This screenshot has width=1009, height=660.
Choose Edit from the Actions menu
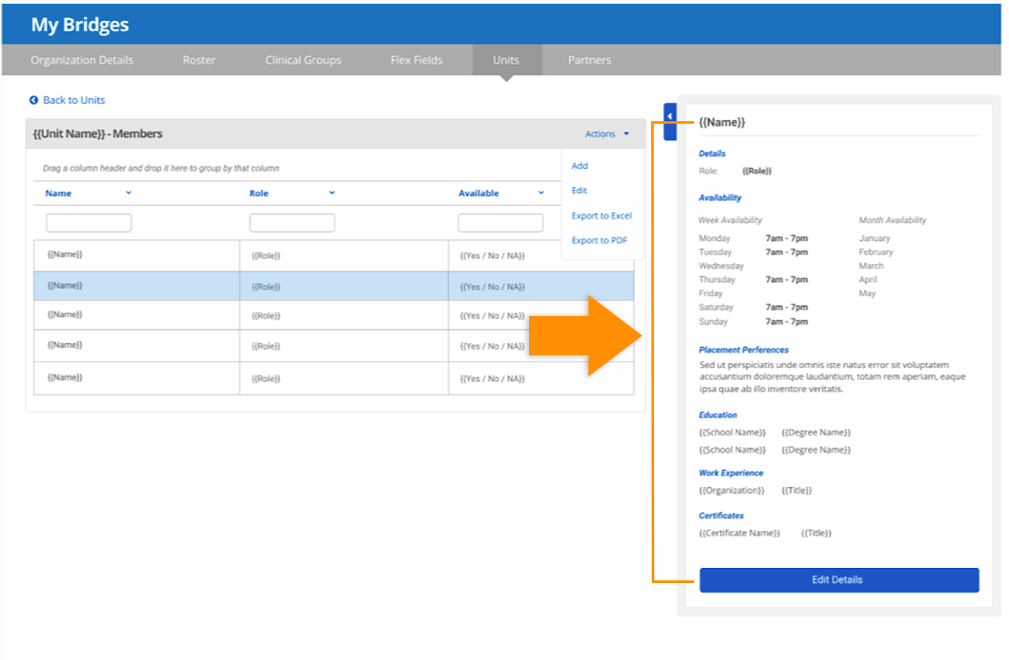579,191
